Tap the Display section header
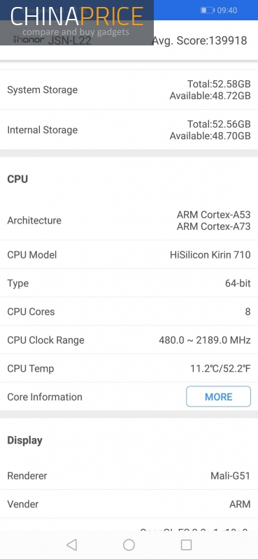Viewport: 258px width, 559px height. click(x=24, y=440)
